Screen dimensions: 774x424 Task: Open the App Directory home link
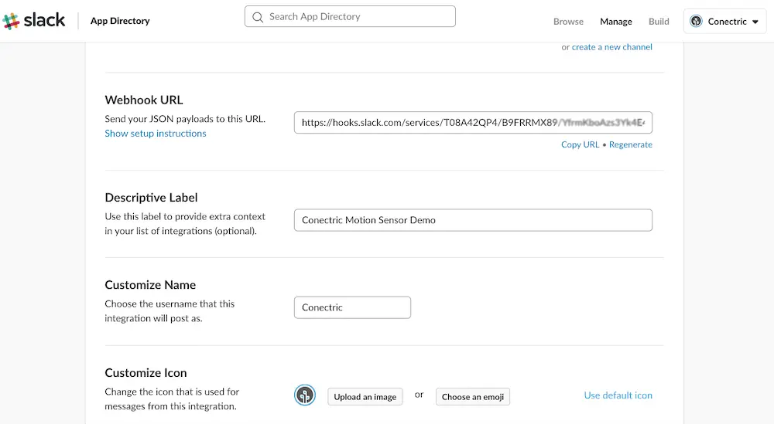point(120,21)
